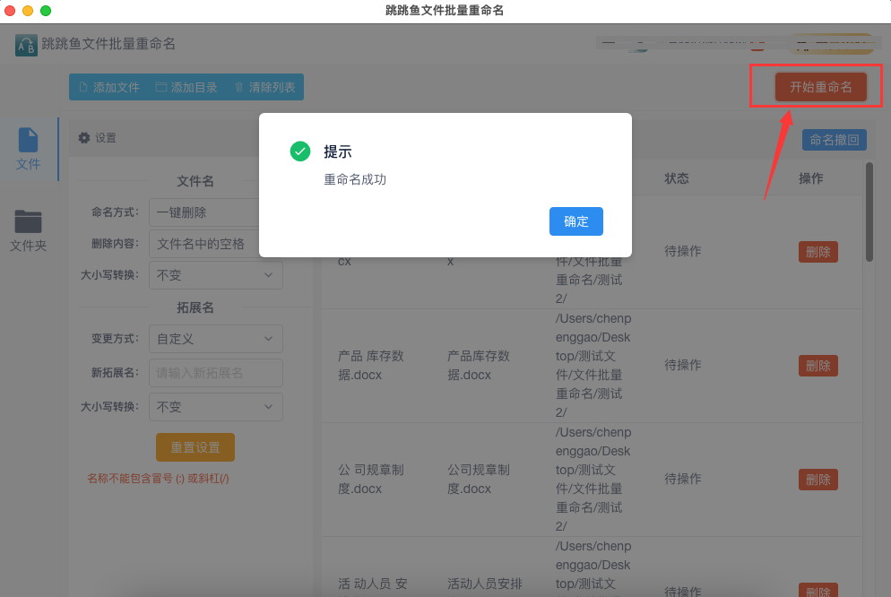Screen dimensions: 891x597
Task: Select the 文件 sidebar icon
Action: tap(29, 141)
